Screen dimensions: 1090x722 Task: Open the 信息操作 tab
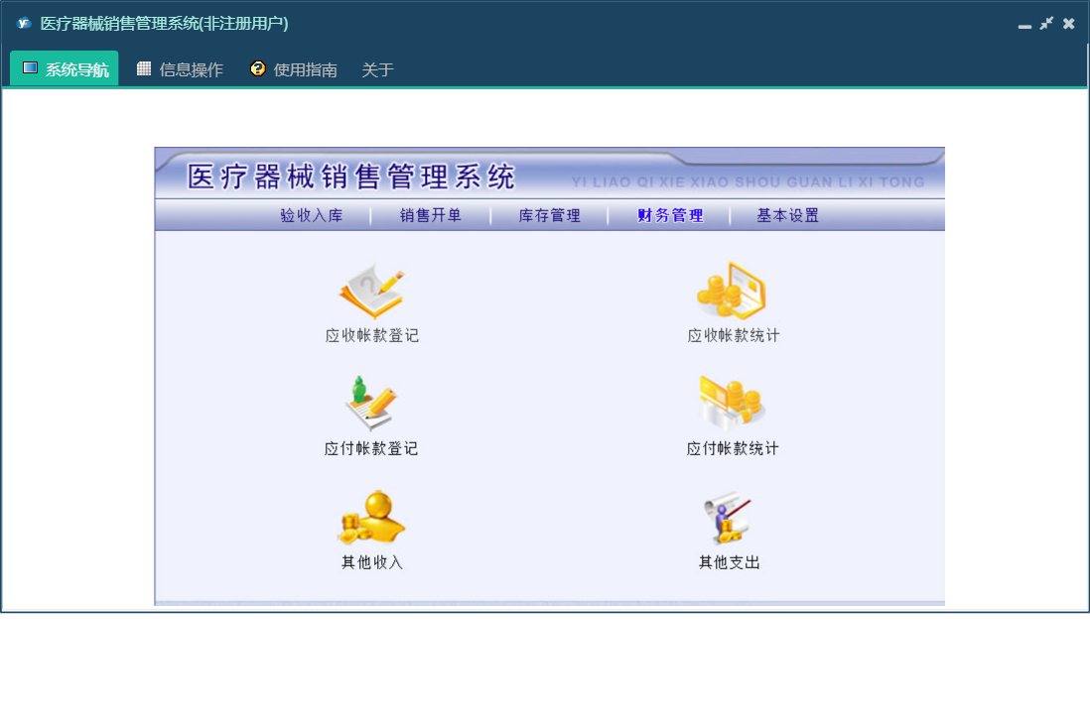point(180,69)
